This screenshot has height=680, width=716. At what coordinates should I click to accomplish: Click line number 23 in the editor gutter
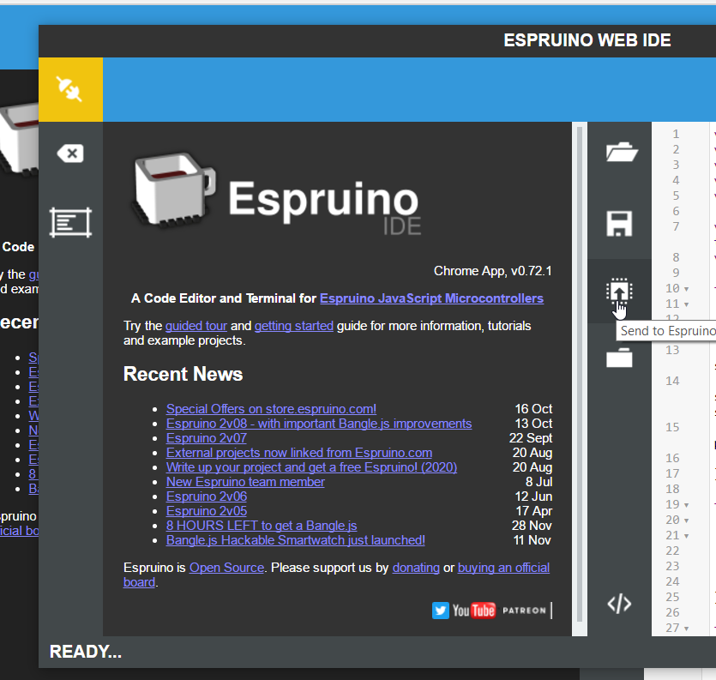click(672, 566)
